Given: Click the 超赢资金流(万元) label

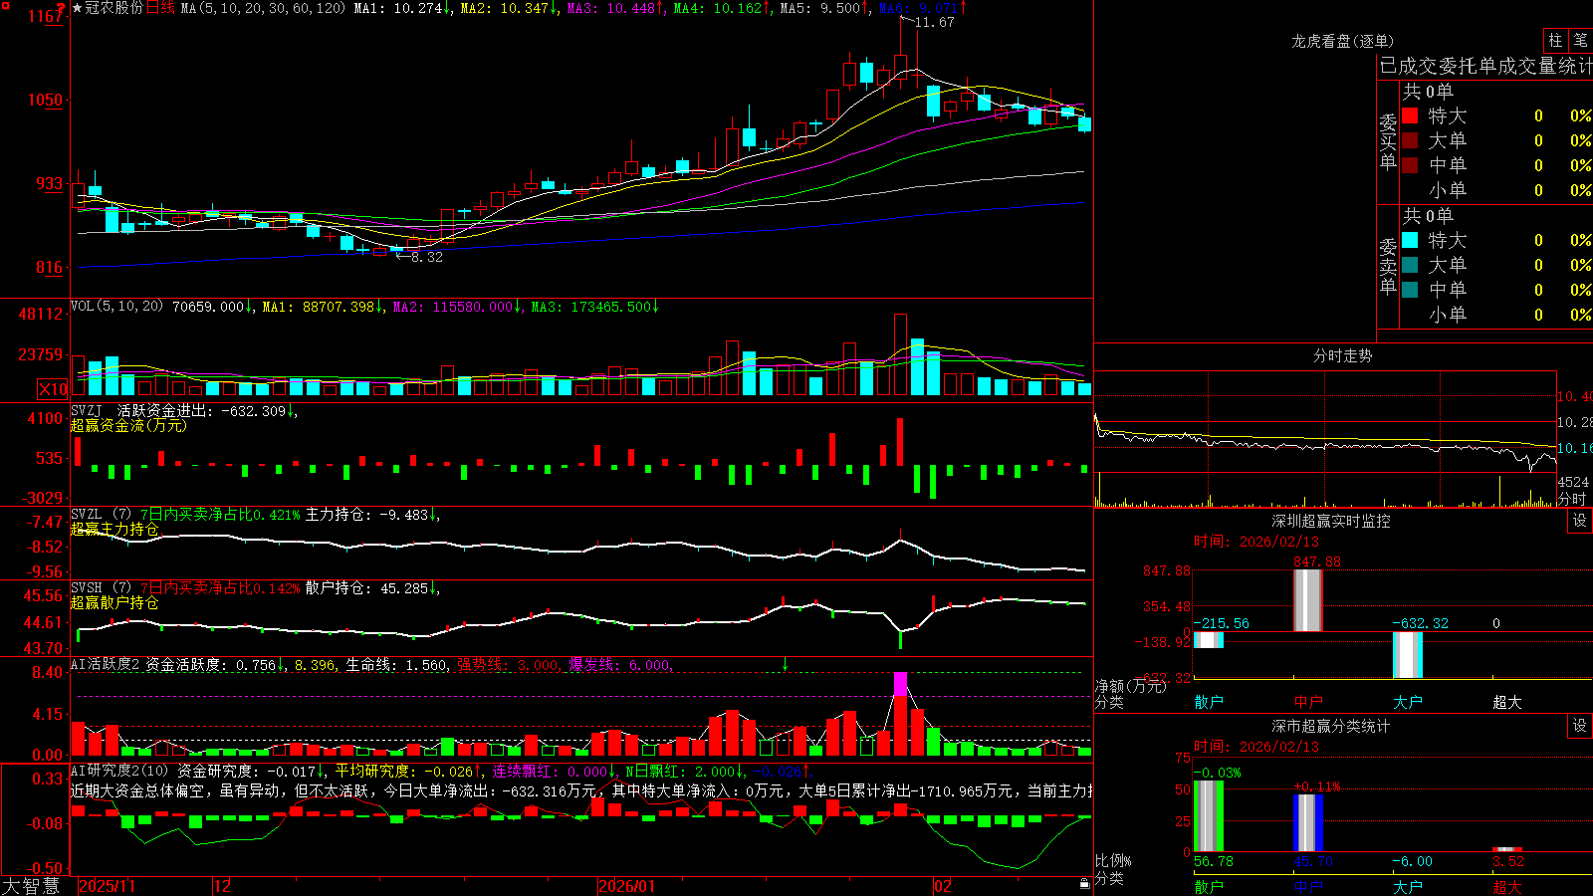Looking at the screenshot, I should [x=128, y=425].
